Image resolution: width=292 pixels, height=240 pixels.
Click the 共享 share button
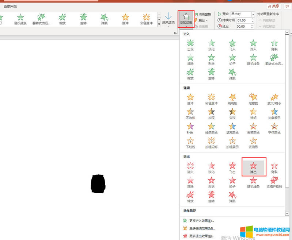273,6
